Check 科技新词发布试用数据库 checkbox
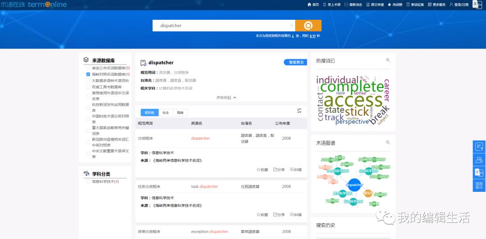486x239 pixels. pyautogui.click(x=88, y=107)
